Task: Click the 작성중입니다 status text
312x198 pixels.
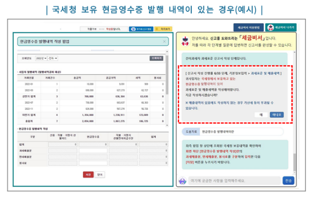Action: pyautogui.click(x=113, y=29)
